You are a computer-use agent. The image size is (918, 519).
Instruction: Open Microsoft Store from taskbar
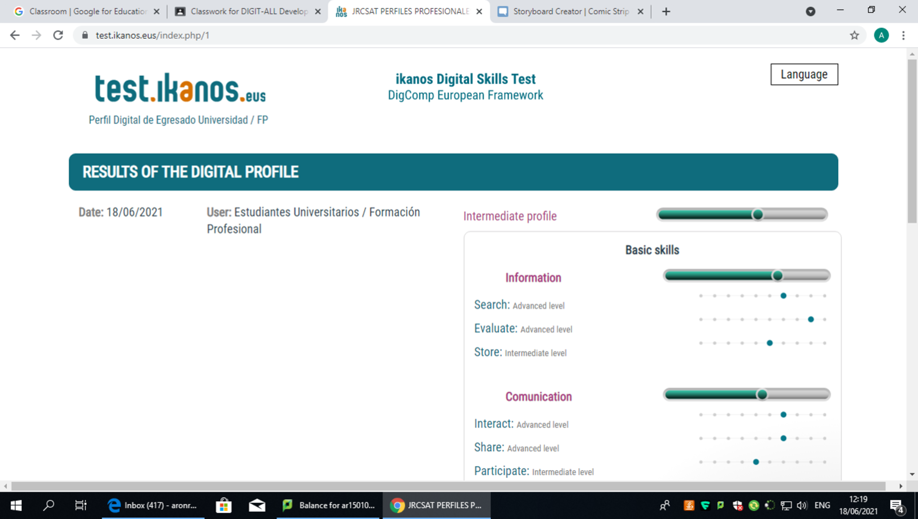point(223,506)
